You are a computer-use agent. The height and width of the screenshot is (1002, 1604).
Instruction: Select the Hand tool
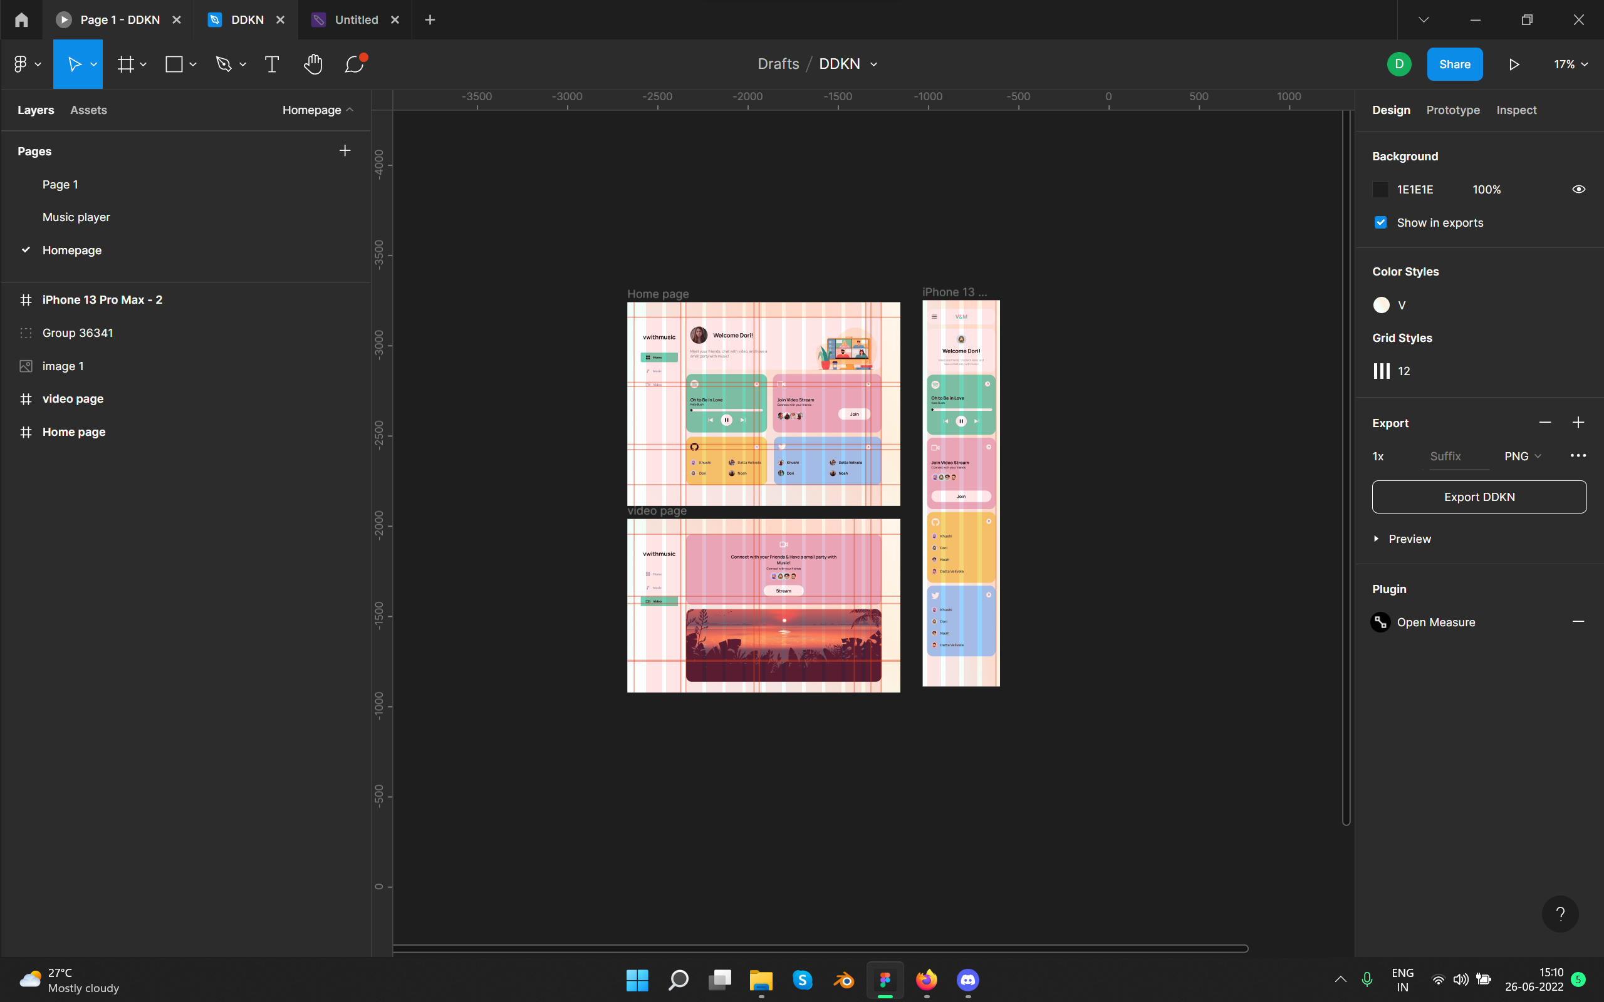point(313,65)
